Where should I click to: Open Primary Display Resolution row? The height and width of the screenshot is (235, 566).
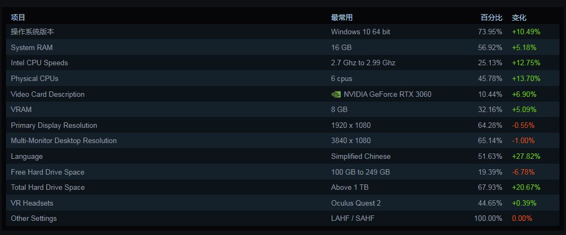pos(282,125)
